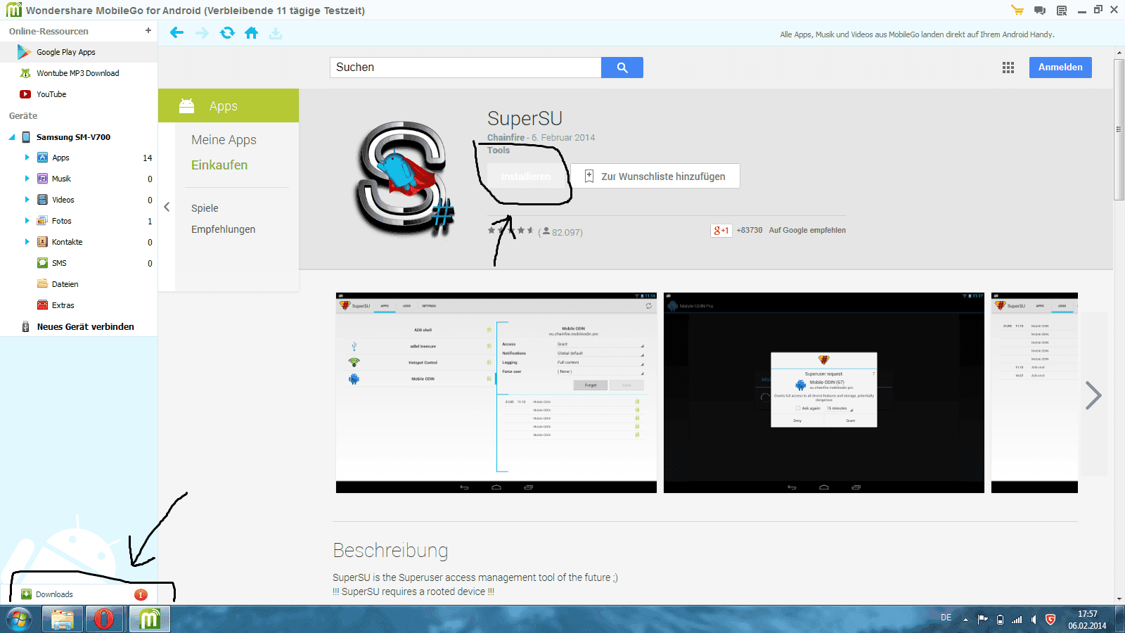Open the device Apps list

coord(60,158)
